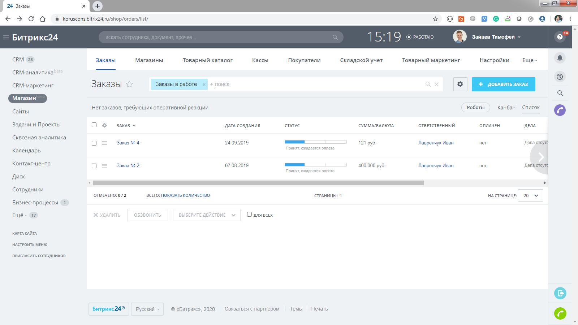The image size is (578, 325).
Task: Open the chat messages icon in right sidebar
Action: [x=560, y=77]
